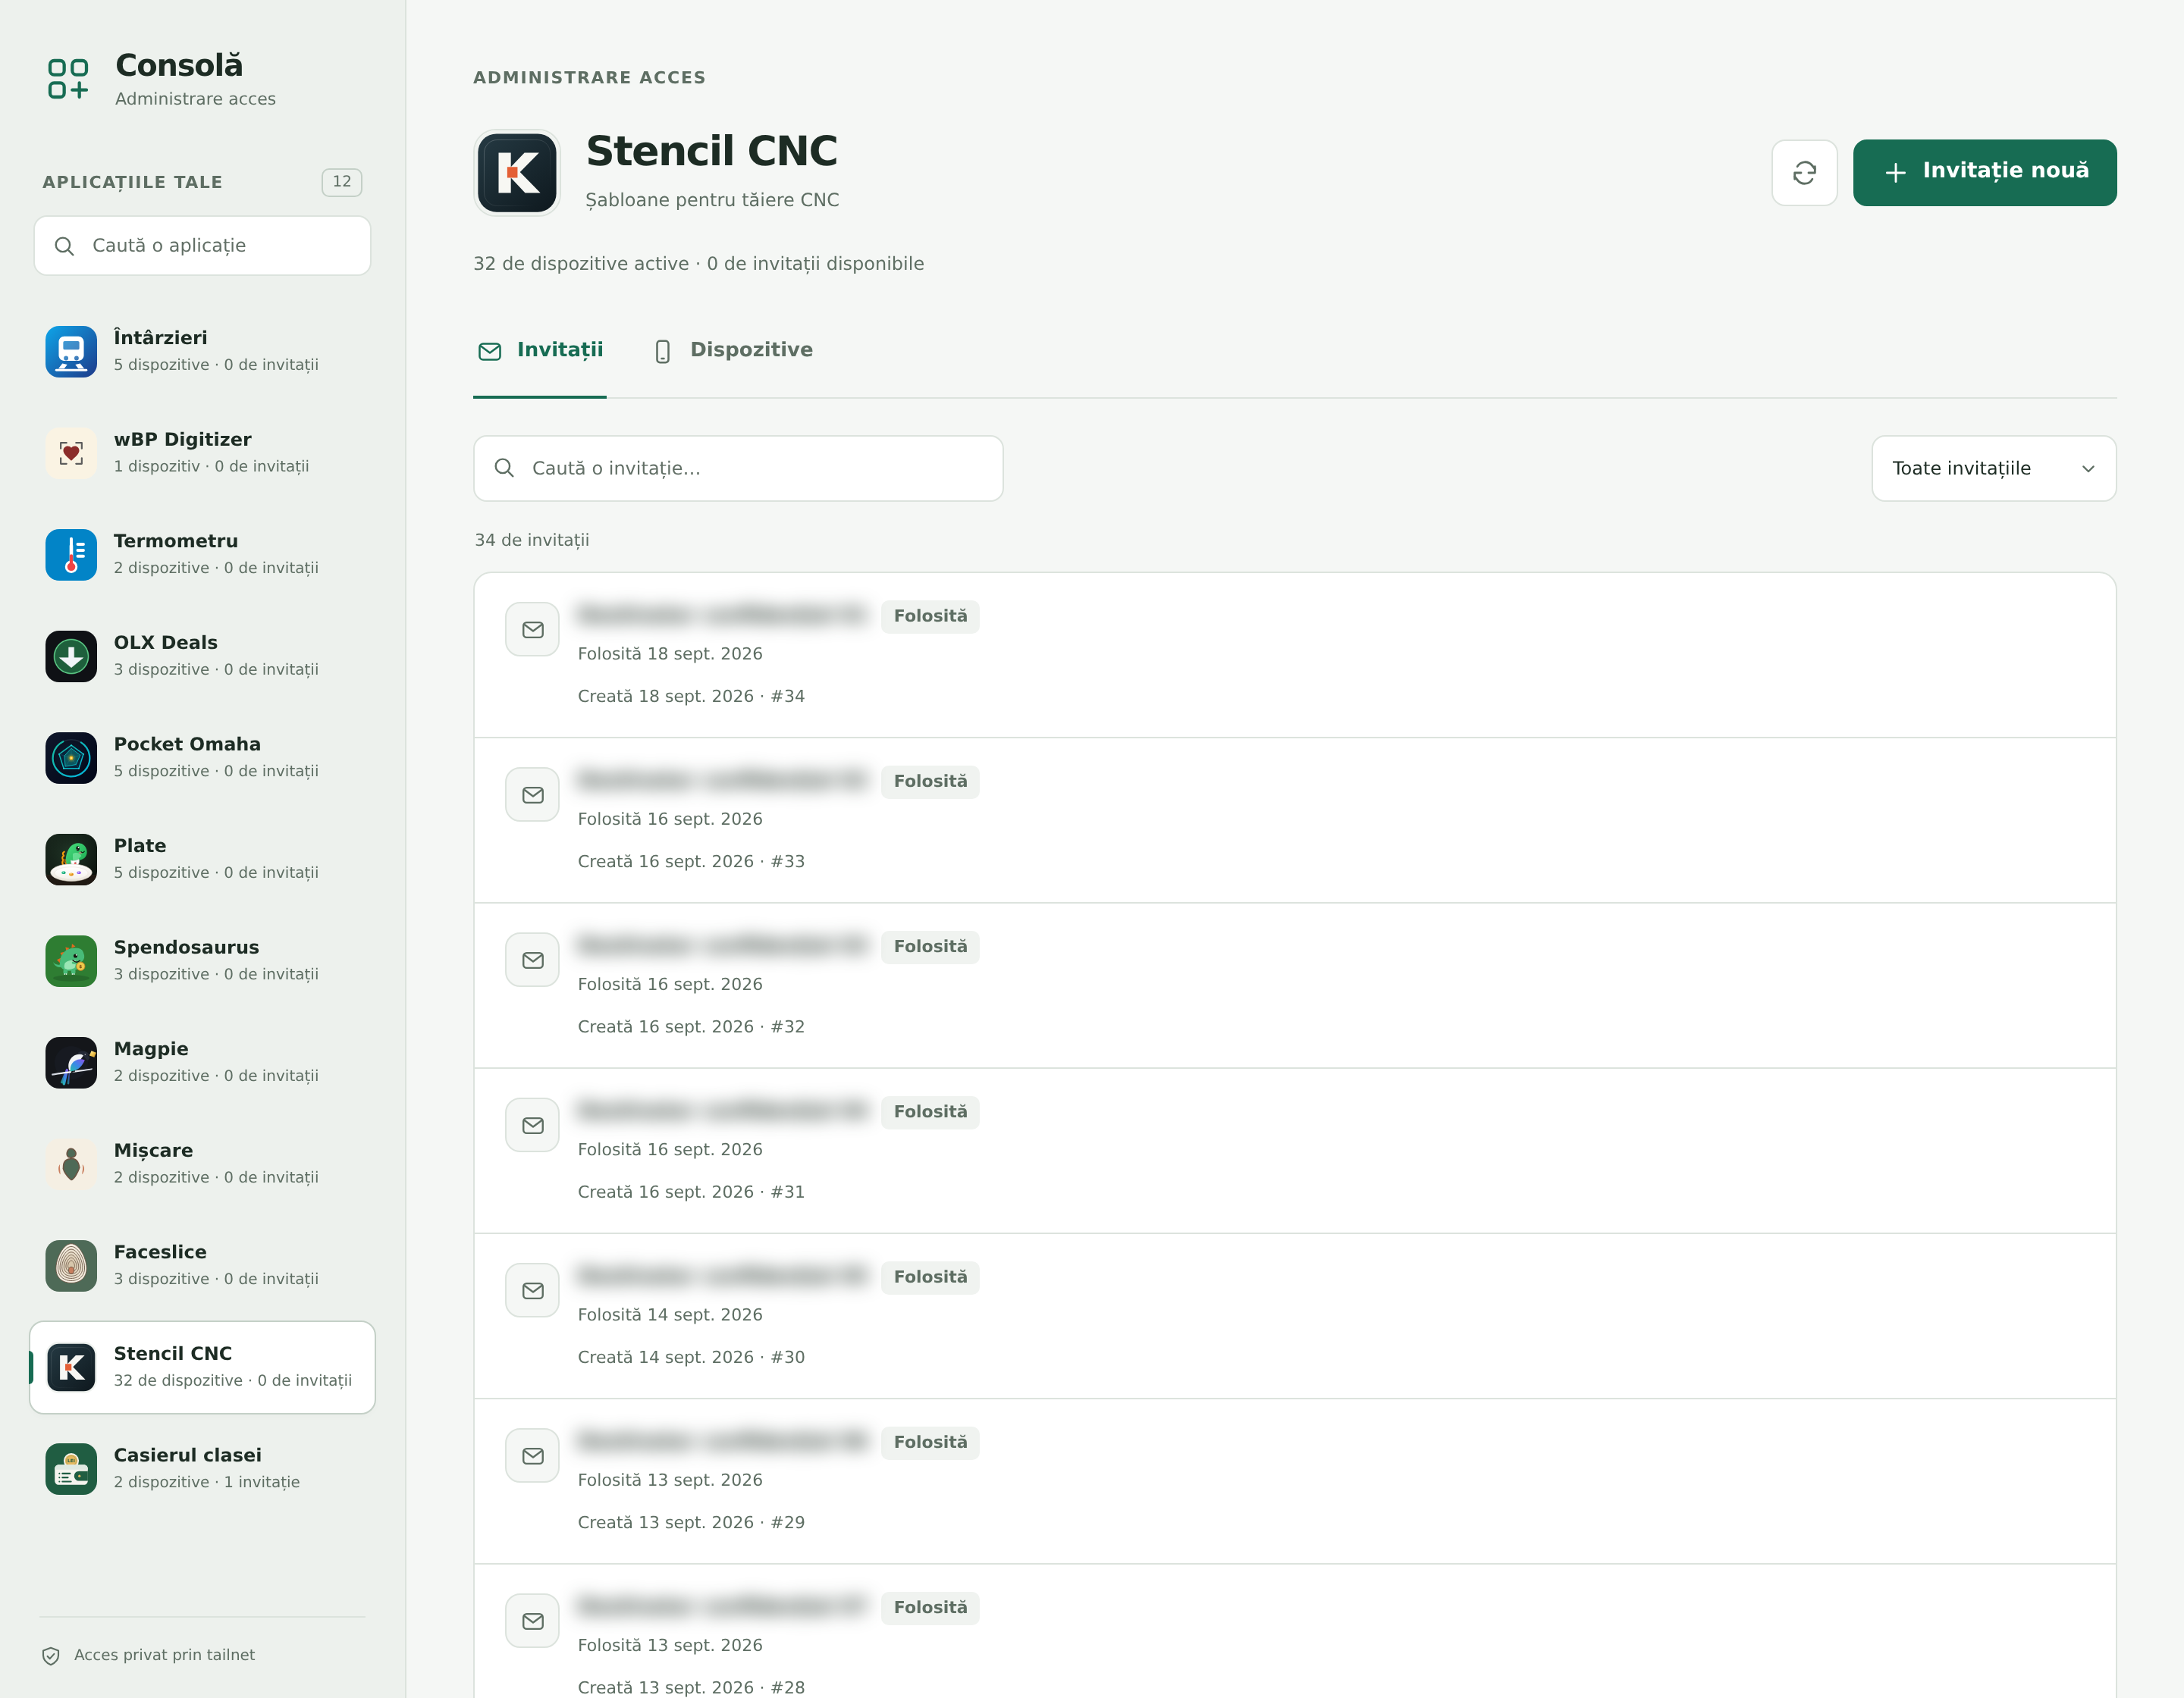Open the Magpie bird icon
The width and height of the screenshot is (2184, 1698).
pos(71,1062)
